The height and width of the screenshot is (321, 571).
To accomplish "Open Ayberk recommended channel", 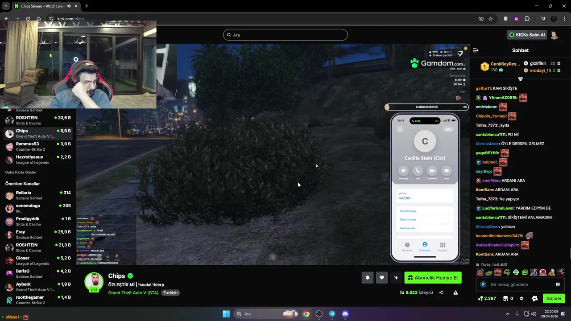I will coord(38,287).
